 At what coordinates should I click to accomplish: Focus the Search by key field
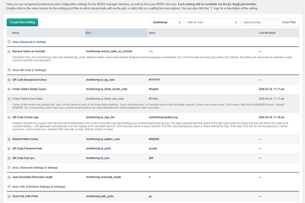[x=260, y=22]
